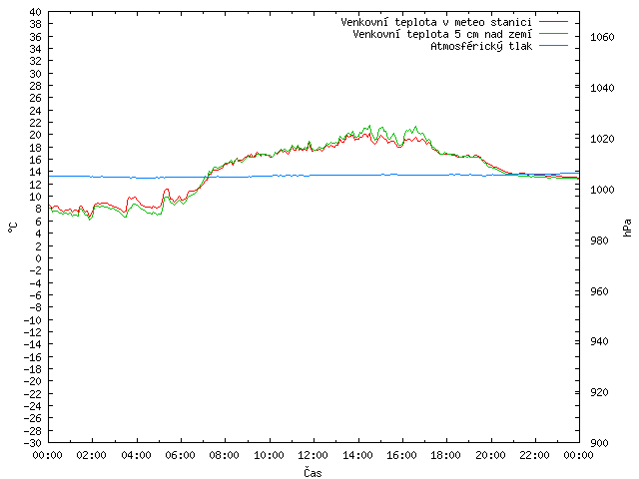The width and height of the screenshot is (639, 479).
Task: Click the x-axis tick label '10:00'
Action: click(269, 455)
